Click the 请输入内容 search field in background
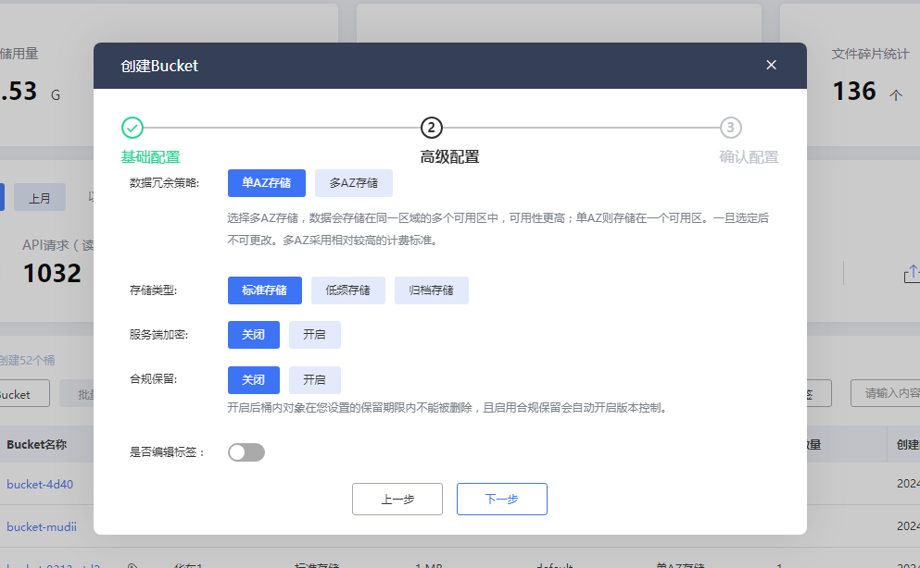The image size is (920, 568). (x=886, y=393)
